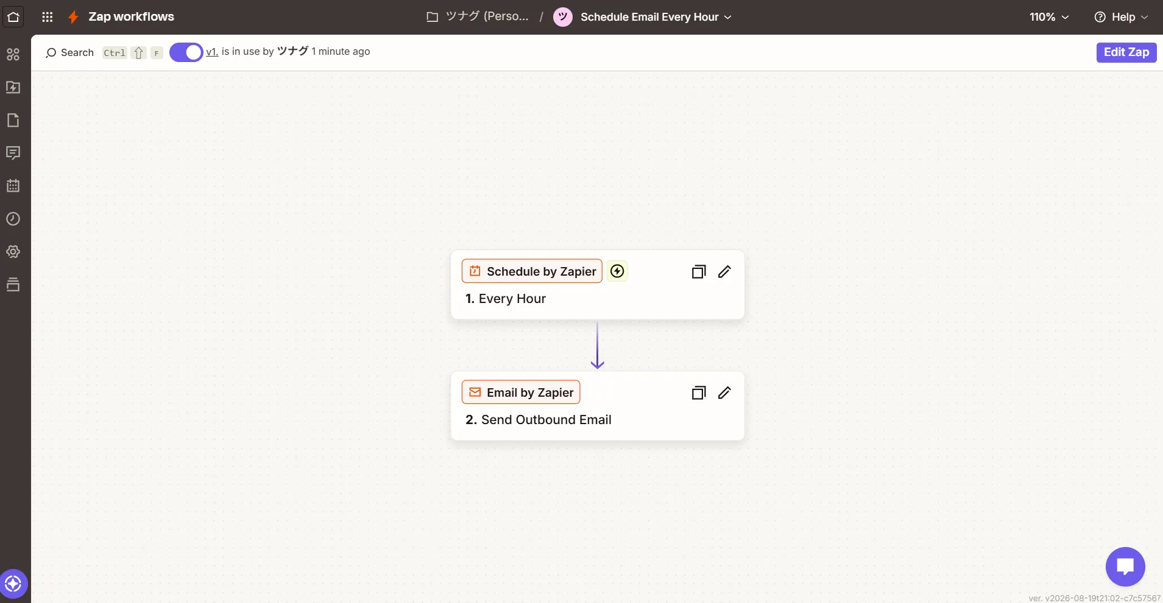Image resolution: width=1163 pixels, height=603 pixels.
Task: Click the pink Zap avatar icon
Action: 563,17
